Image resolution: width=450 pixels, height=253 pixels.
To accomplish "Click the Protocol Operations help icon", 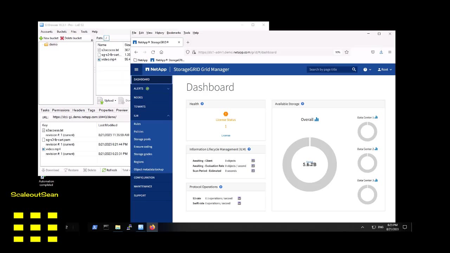I will 221,187.
